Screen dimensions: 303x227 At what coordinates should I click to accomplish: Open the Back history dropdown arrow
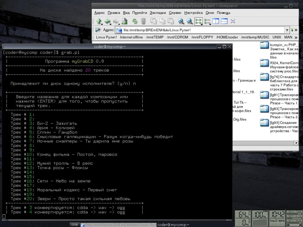click(x=110, y=24)
